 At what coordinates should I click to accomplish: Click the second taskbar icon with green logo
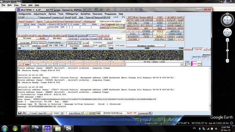coord(15,129)
